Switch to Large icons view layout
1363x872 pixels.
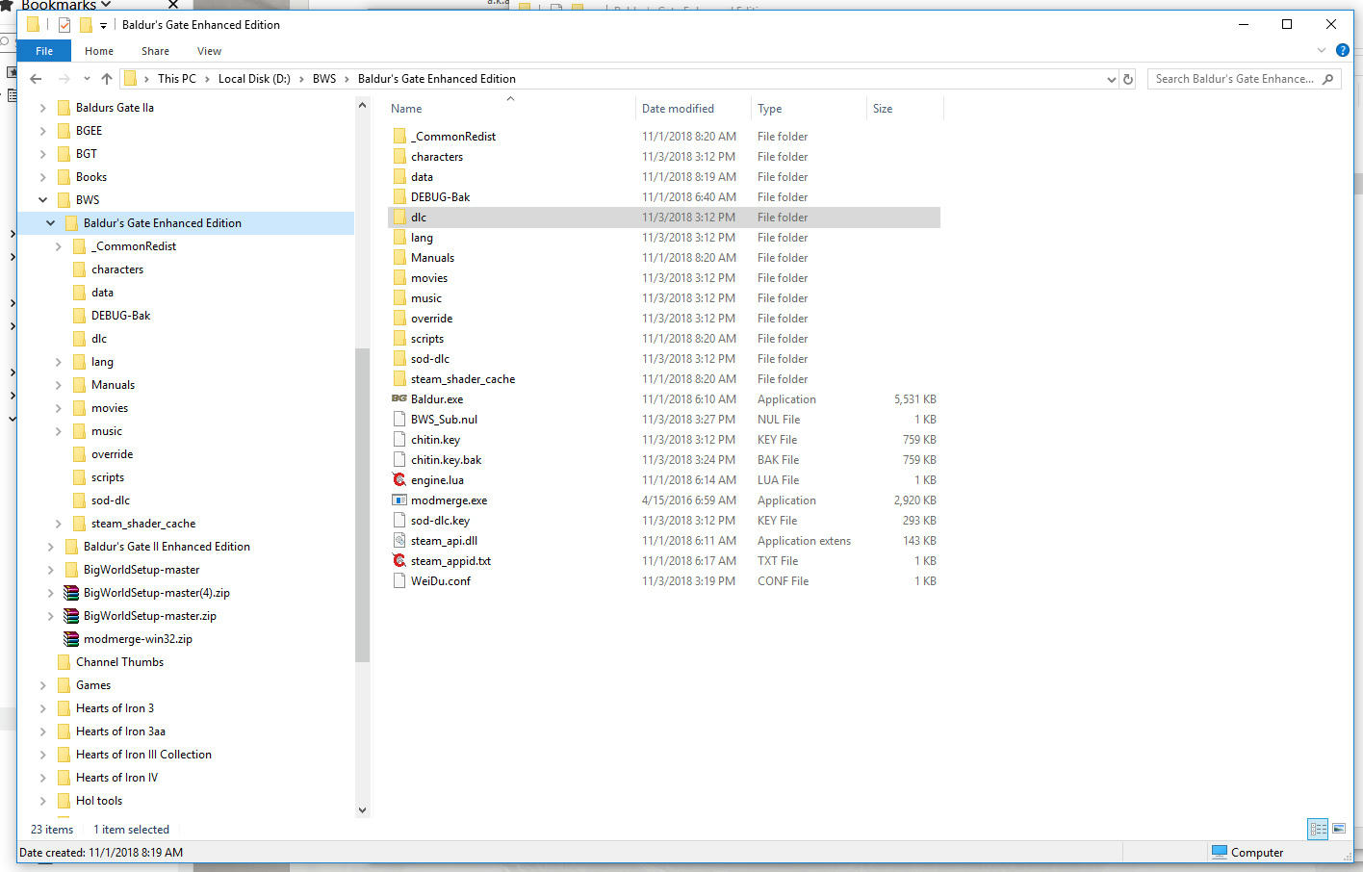tap(1339, 829)
